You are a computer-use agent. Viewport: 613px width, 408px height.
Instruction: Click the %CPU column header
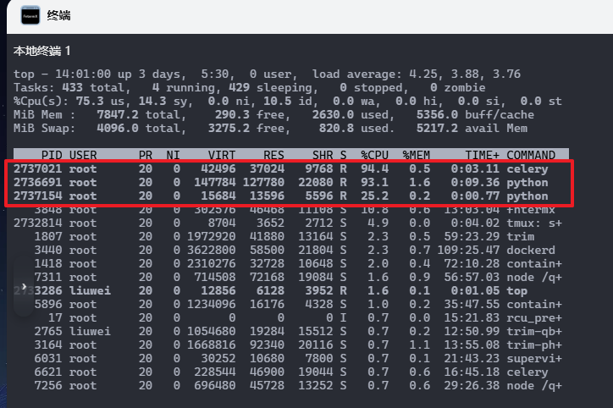(x=375, y=155)
